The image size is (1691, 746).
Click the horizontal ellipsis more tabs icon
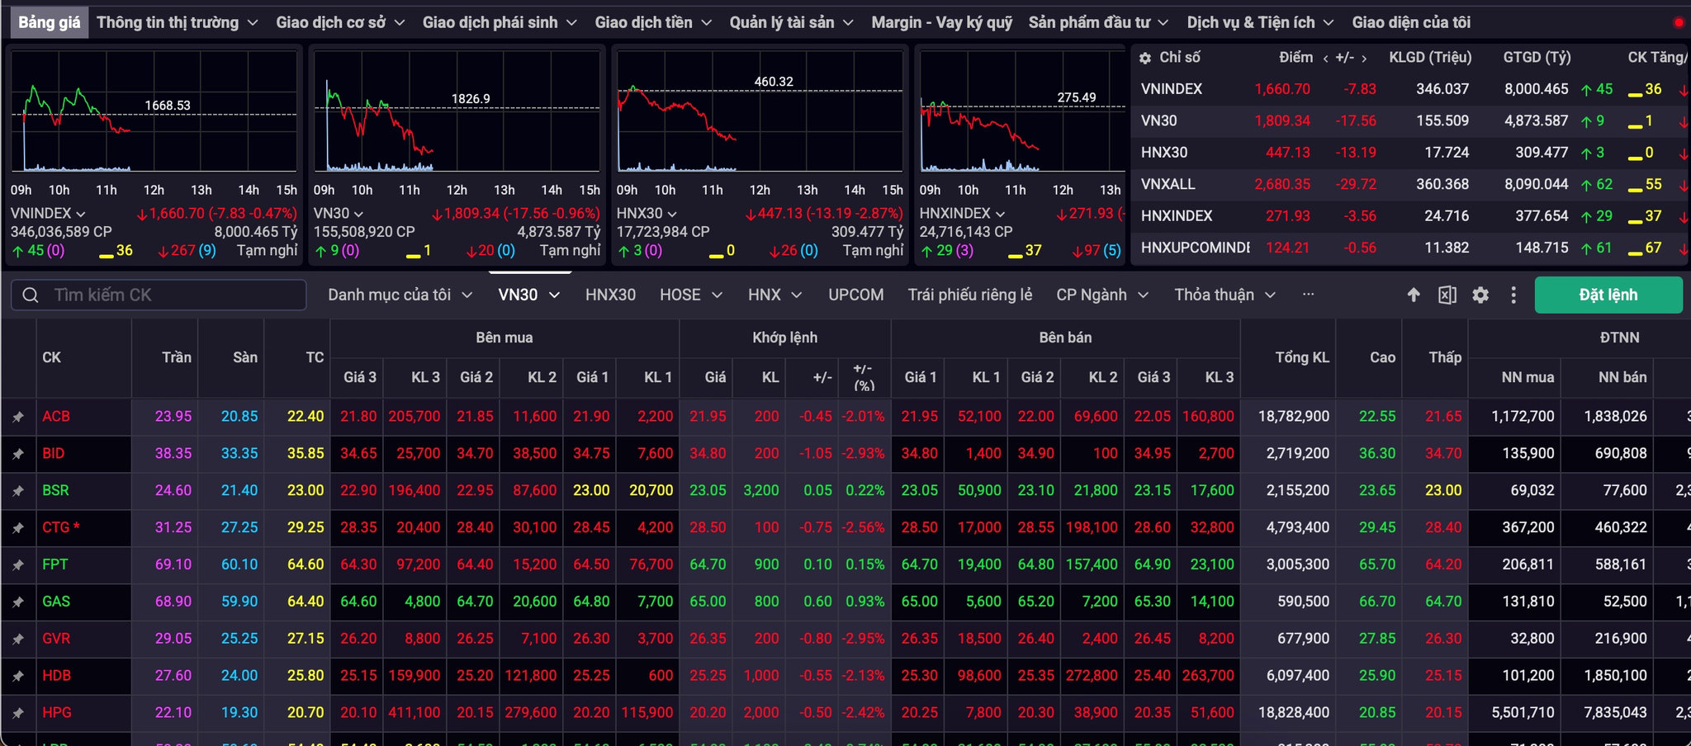click(1308, 294)
